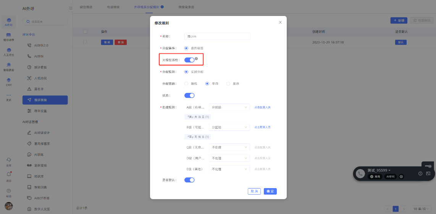Click the 名称 input field containing 推crm
This screenshot has height=214, width=436.
point(217,36)
